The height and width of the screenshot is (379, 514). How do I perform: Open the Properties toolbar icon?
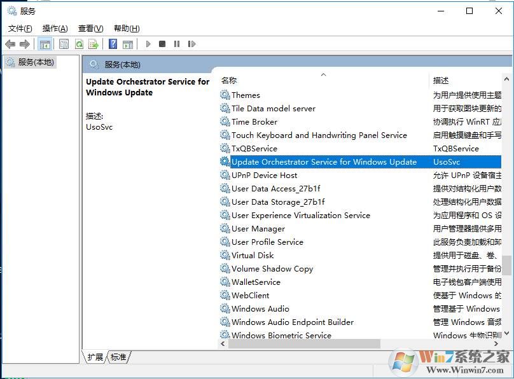pyautogui.click(x=64, y=44)
